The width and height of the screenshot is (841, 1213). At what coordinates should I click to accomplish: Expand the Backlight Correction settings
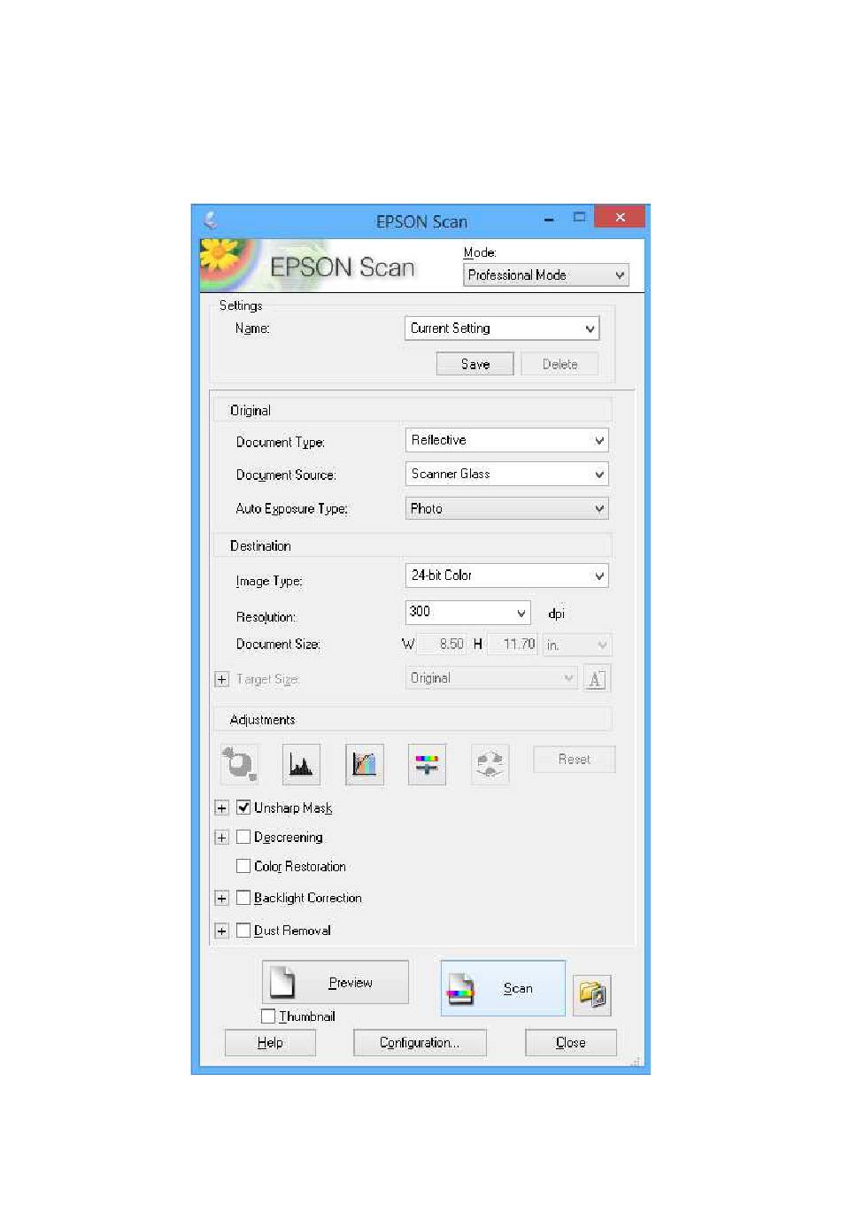[222, 899]
